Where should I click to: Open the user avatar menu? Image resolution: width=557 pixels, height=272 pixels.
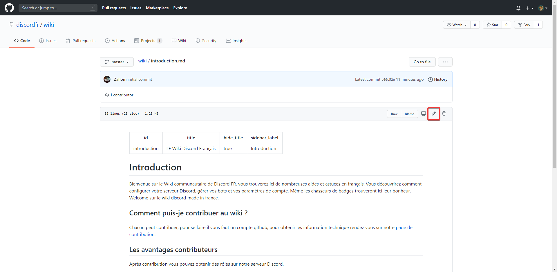[x=543, y=8]
